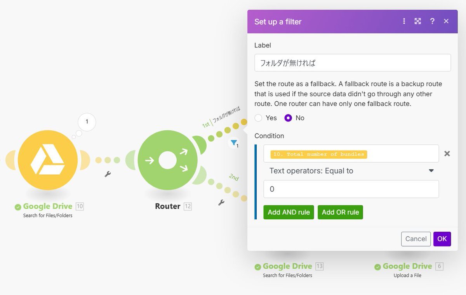Click the Google Drive module 10 icon
466x295 pixels.
[48, 160]
